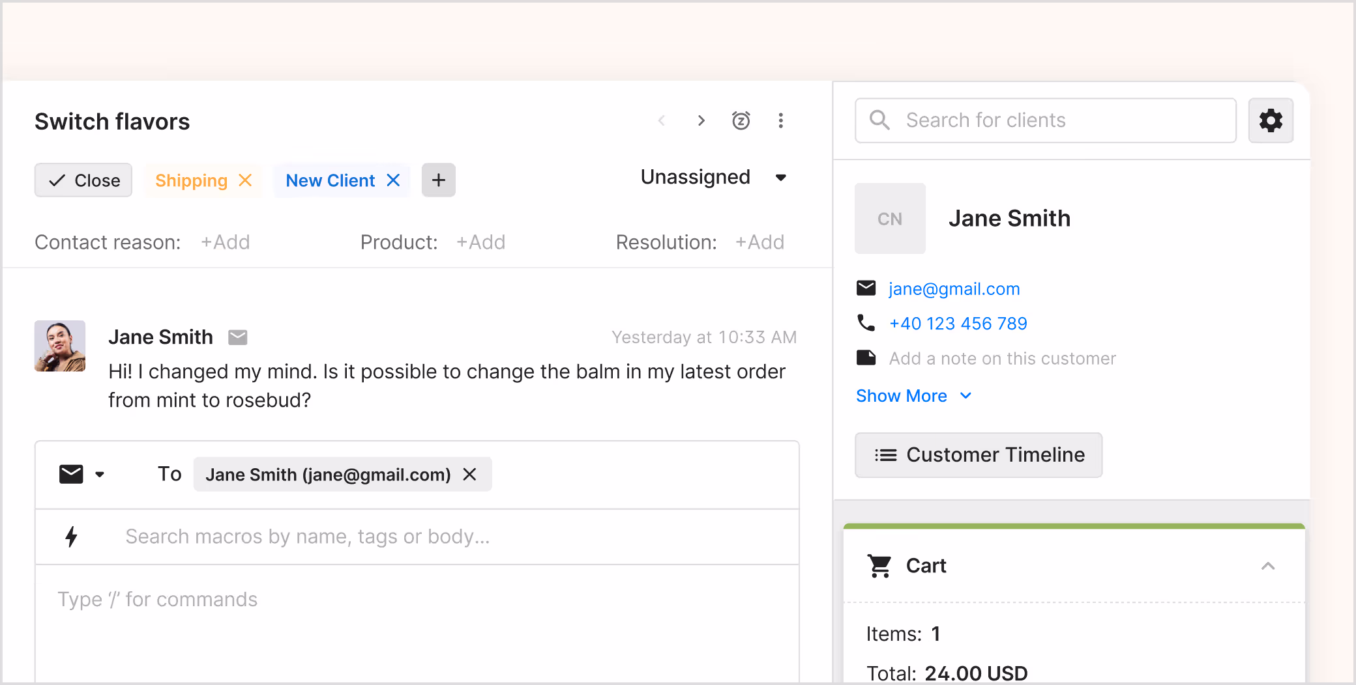Go to the next ticket arrow
Viewport: 1356px width, 685px height.
click(x=701, y=120)
